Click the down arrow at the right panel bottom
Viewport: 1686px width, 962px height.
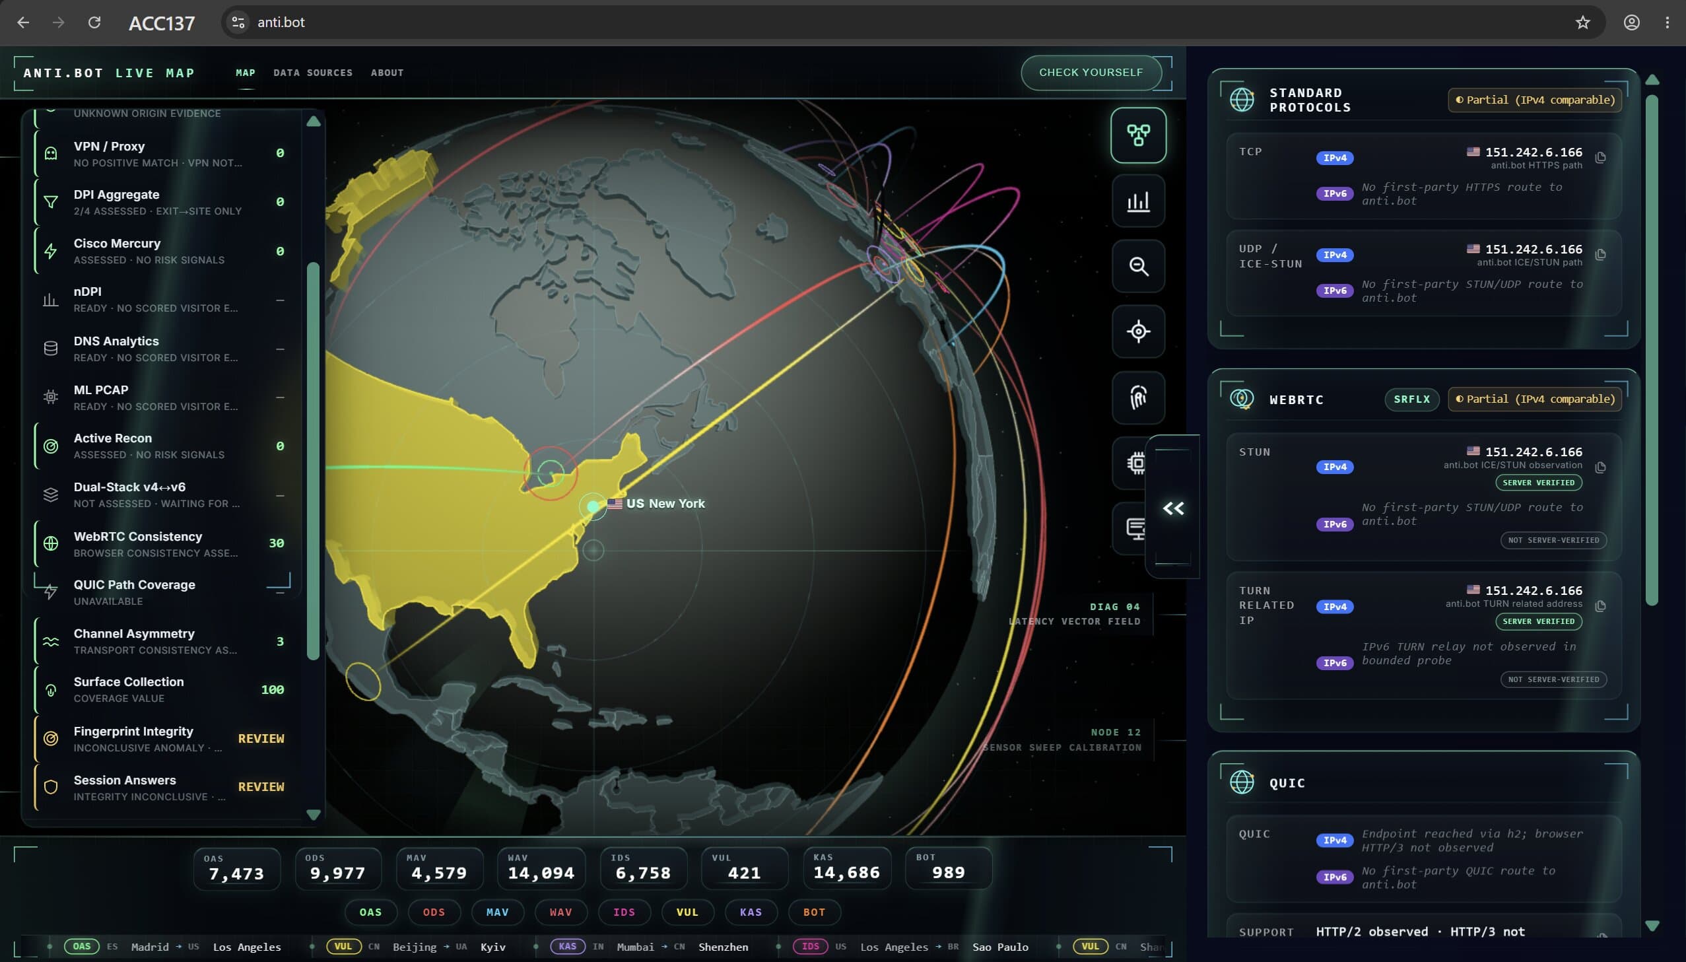coord(1652,926)
